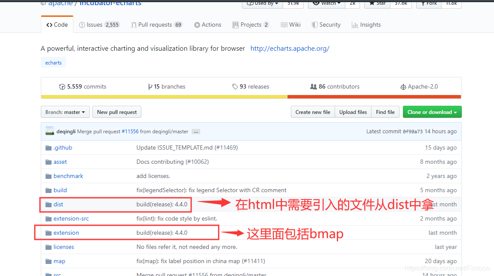This screenshot has height=276, width=494.
Task: Click the Apache-2.0 license scale icon
Action: (403, 87)
